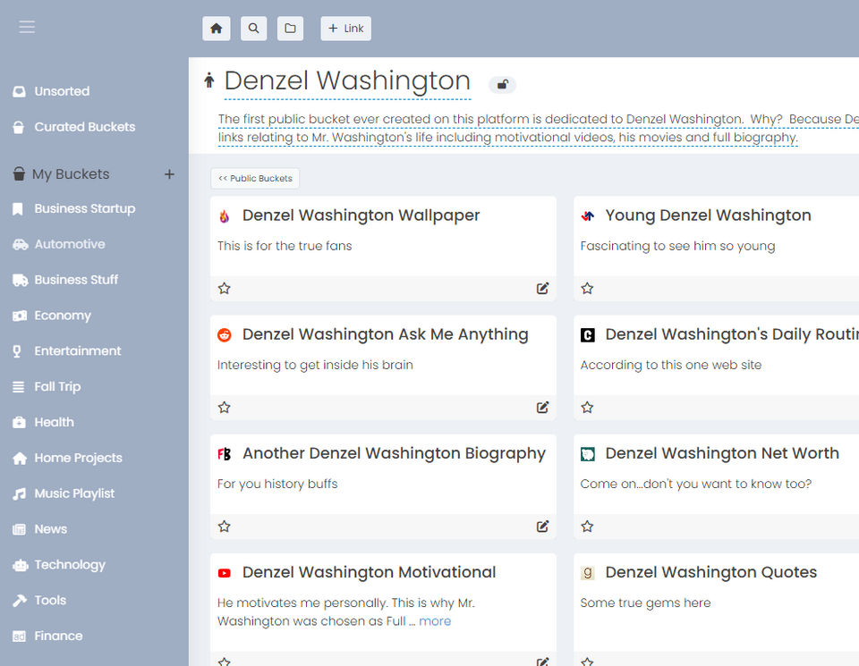859x666 pixels.
Task: Open search with the magnifier icon
Action: point(254,29)
